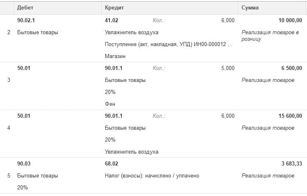Click the Магазин warehouse entry
Screen dimensions: 307x196
(115, 56)
